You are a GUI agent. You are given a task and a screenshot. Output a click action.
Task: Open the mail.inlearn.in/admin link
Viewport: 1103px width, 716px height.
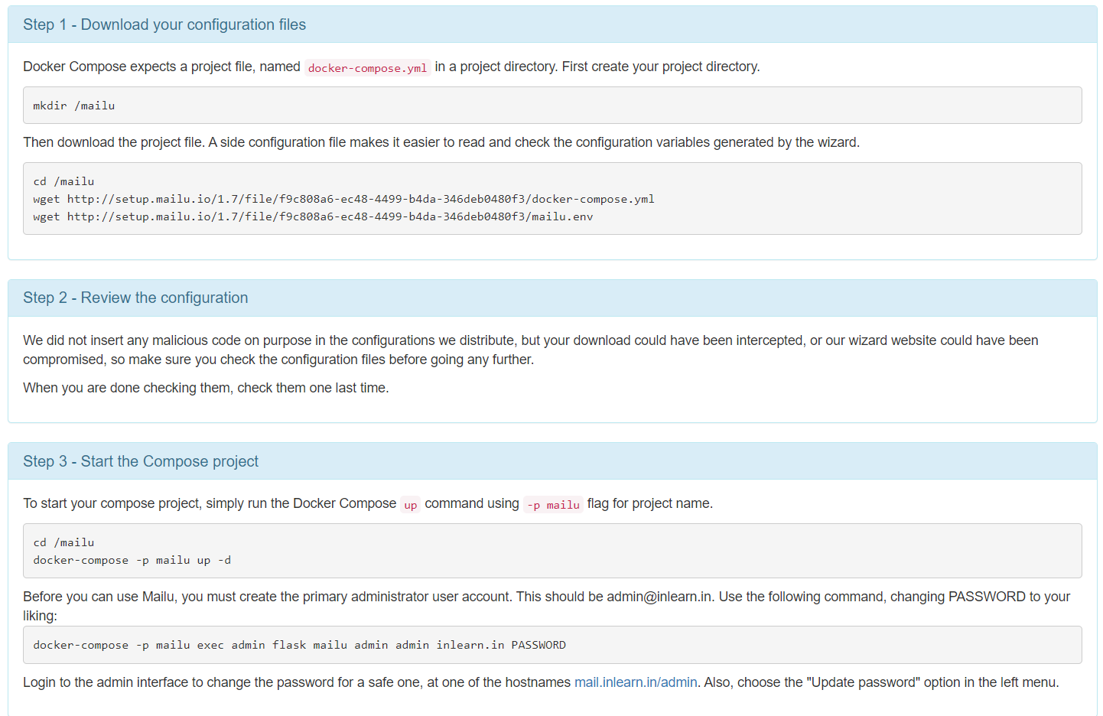636,682
